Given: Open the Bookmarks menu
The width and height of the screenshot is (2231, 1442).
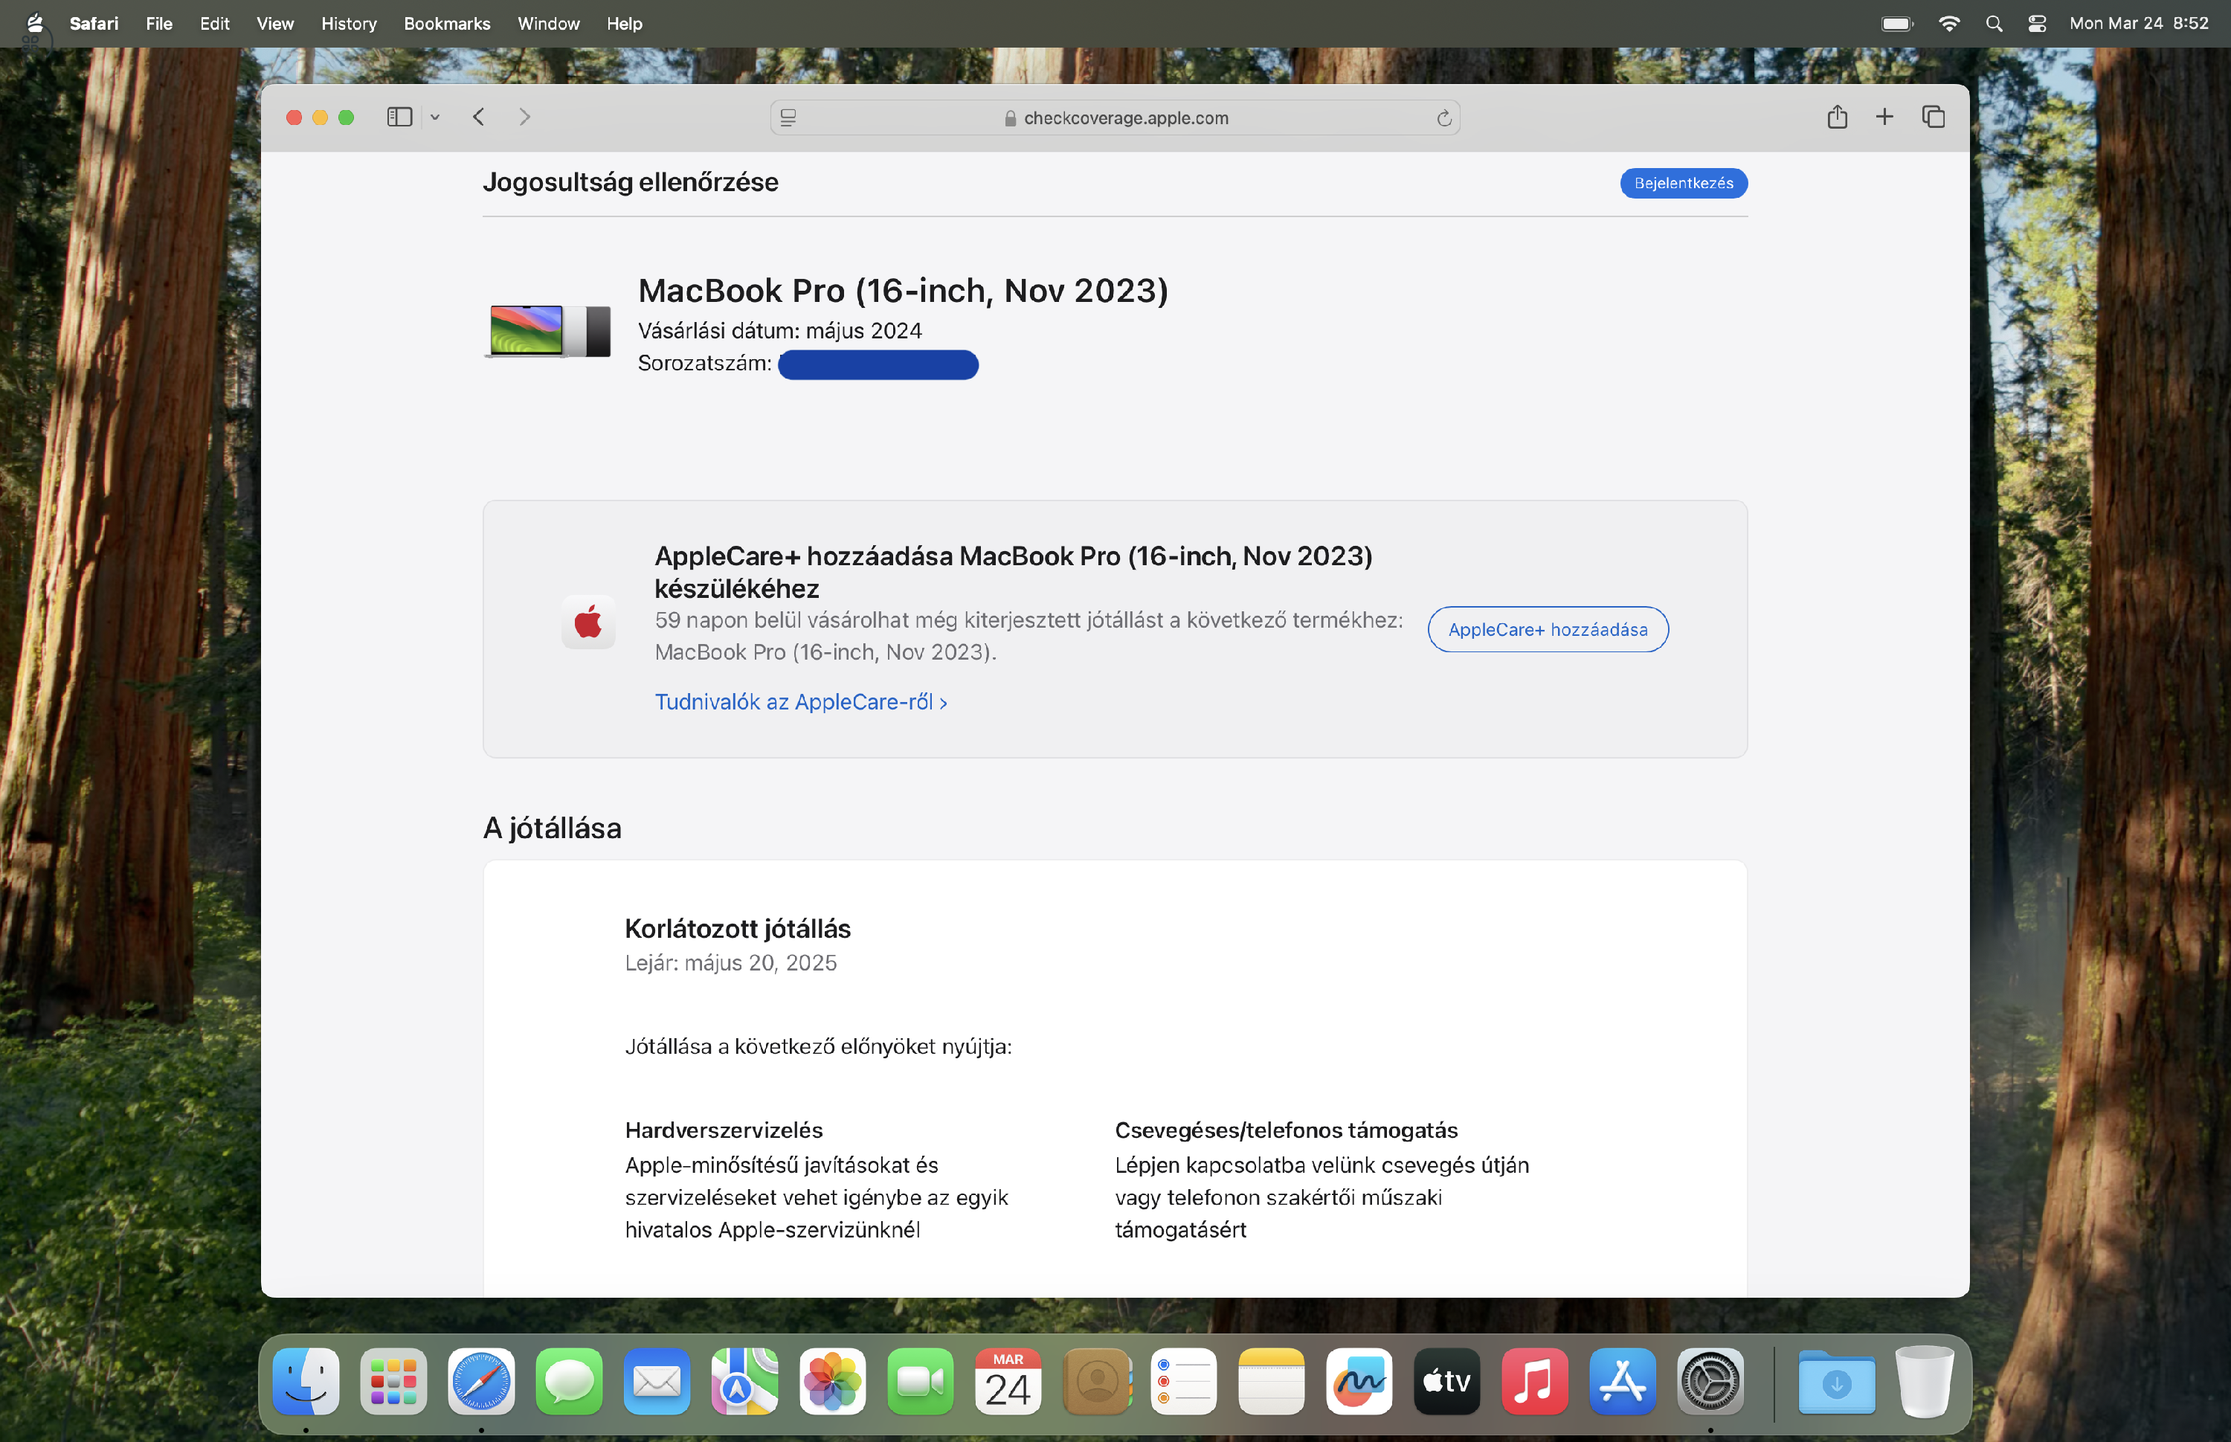Looking at the screenshot, I should point(447,23).
